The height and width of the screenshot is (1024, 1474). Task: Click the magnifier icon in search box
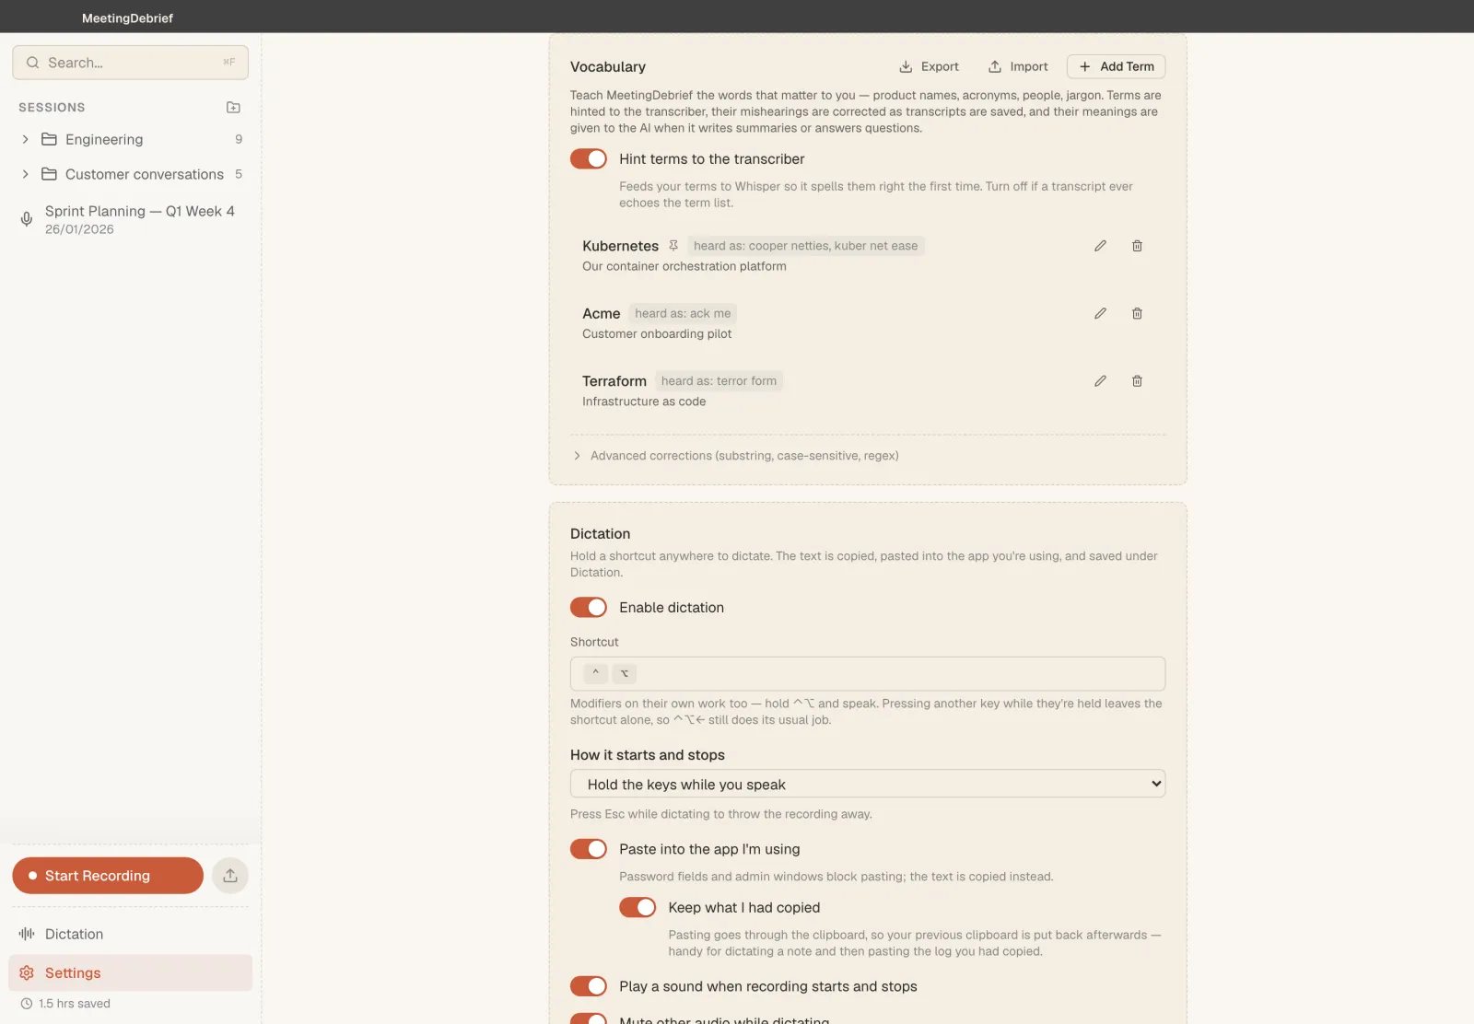point(33,63)
